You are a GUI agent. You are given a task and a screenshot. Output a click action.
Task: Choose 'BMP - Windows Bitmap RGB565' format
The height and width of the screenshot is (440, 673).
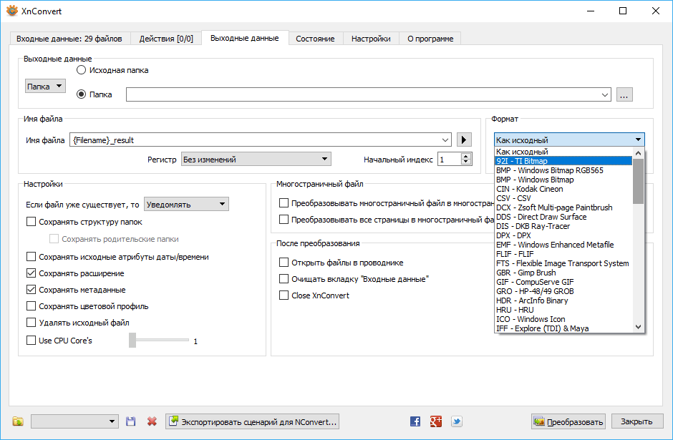pos(563,170)
